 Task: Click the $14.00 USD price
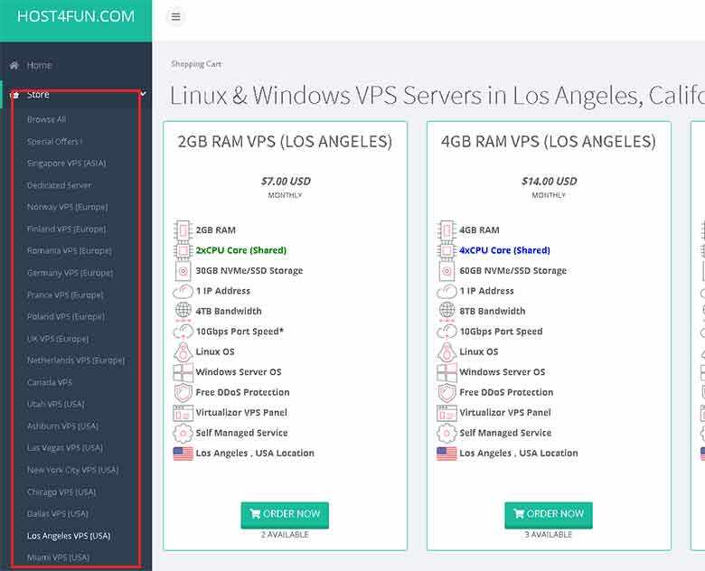[x=549, y=182]
